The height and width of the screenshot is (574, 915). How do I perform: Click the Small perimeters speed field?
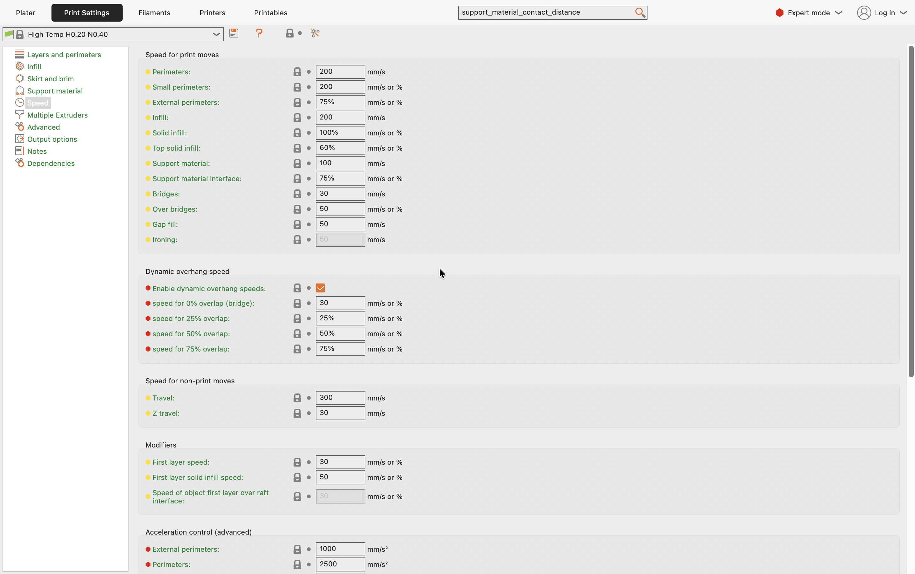pyautogui.click(x=340, y=87)
